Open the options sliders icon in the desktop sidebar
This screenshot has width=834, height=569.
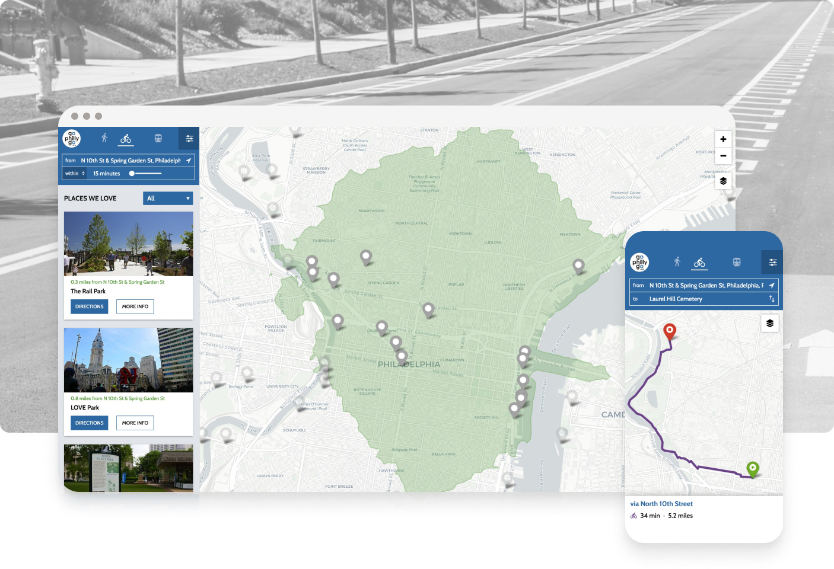click(x=189, y=139)
